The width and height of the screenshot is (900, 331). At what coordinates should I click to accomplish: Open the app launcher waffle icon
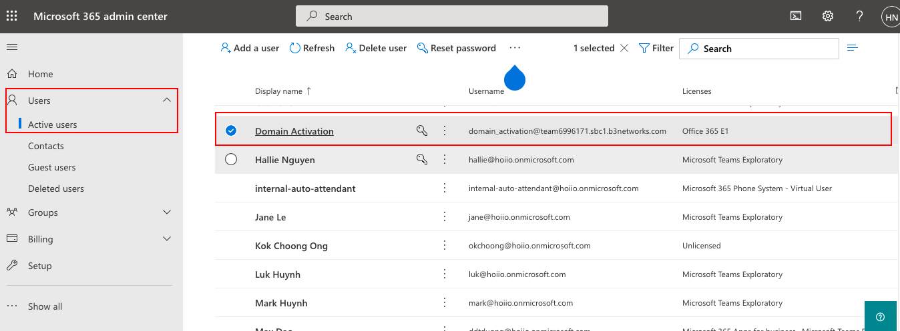[x=12, y=16]
